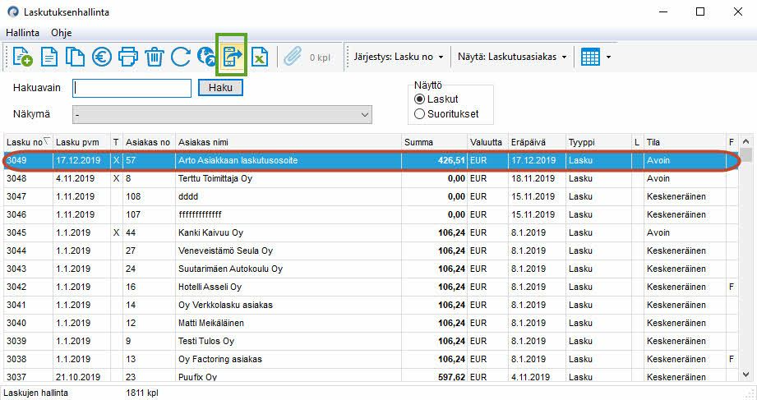Delete invoice with the trash icon
This screenshot has height=400, width=757.
tap(154, 57)
